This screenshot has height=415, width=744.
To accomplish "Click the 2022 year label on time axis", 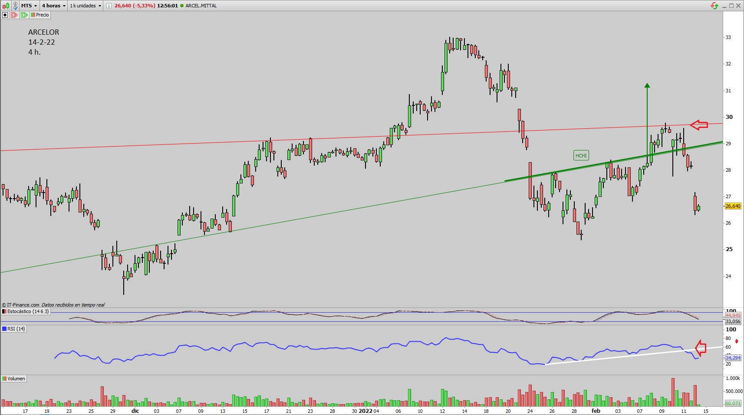I will [365, 411].
